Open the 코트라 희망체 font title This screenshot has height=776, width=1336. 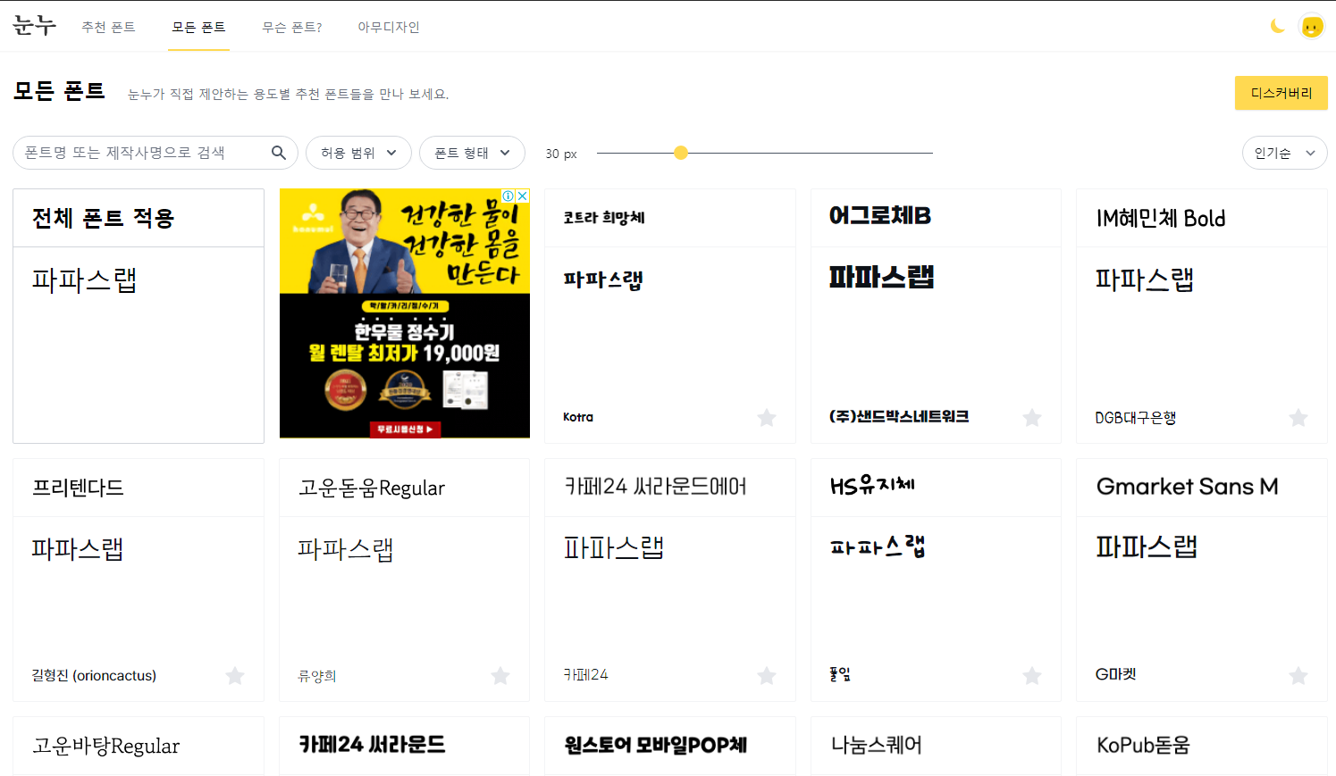click(604, 217)
